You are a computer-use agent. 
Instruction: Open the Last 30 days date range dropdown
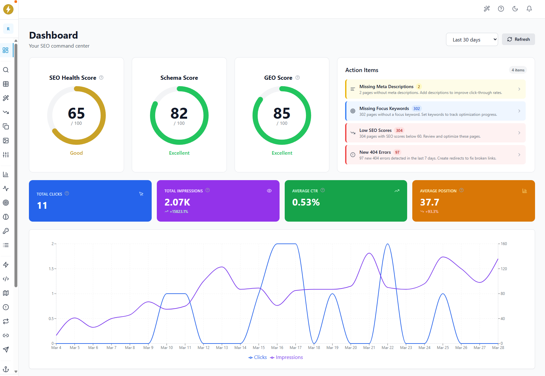472,39
